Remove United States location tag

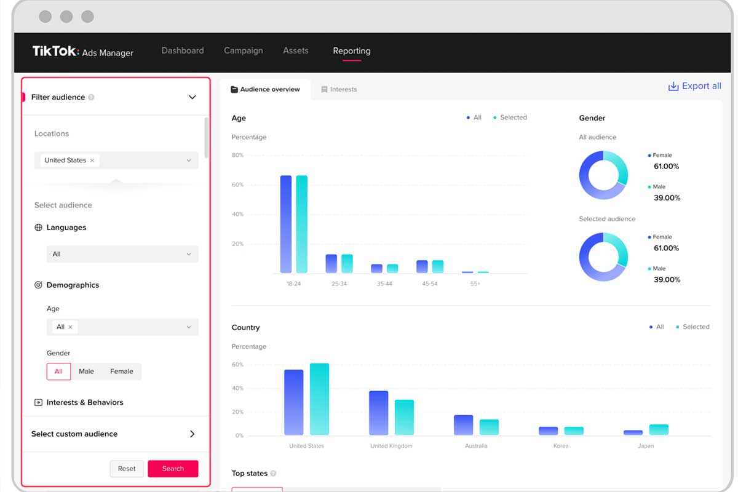point(92,161)
